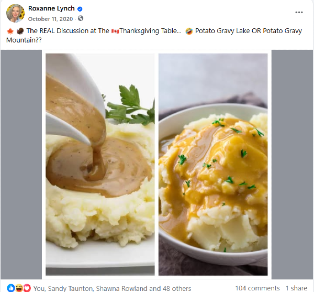Open the 104 comments link
Image resolution: width=314 pixels, height=292 pixels.
257,288
